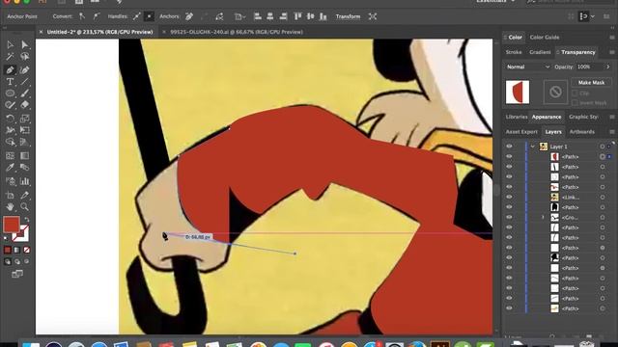
Task: Hide Layer 1 with eye icon
Action: click(509, 147)
